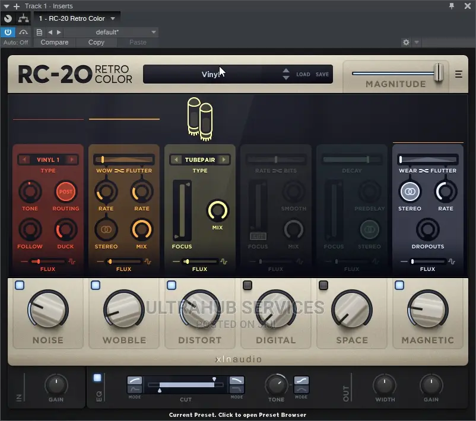This screenshot has height=421, width=476.
Task: Select the tone shelf MODE icon
Action: point(301,381)
